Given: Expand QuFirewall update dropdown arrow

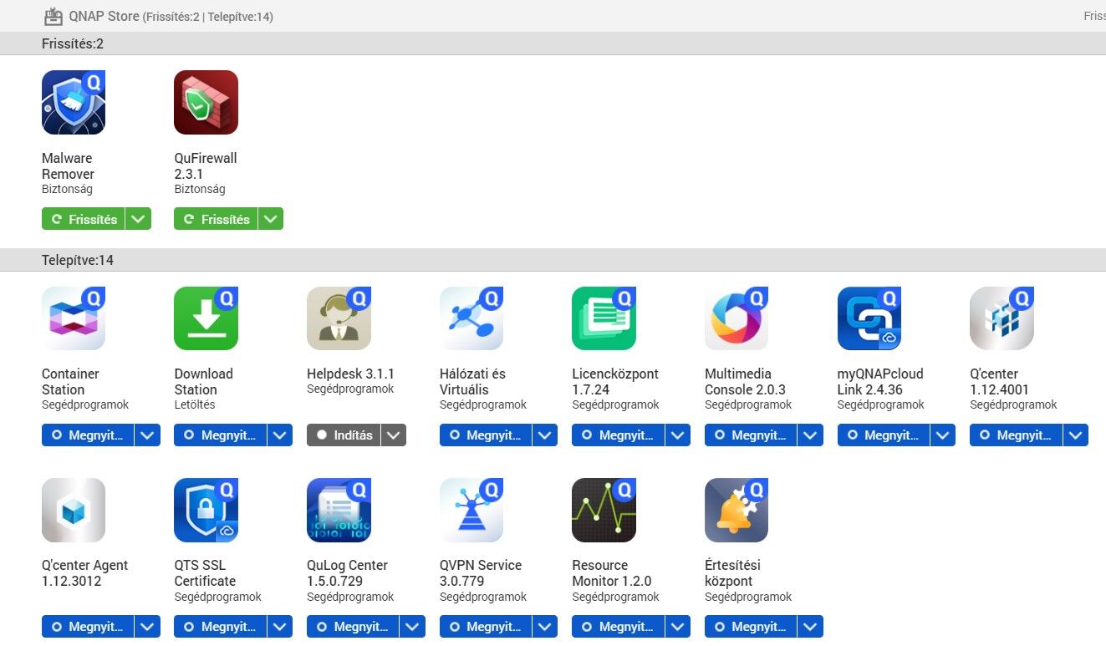Looking at the screenshot, I should pos(271,219).
